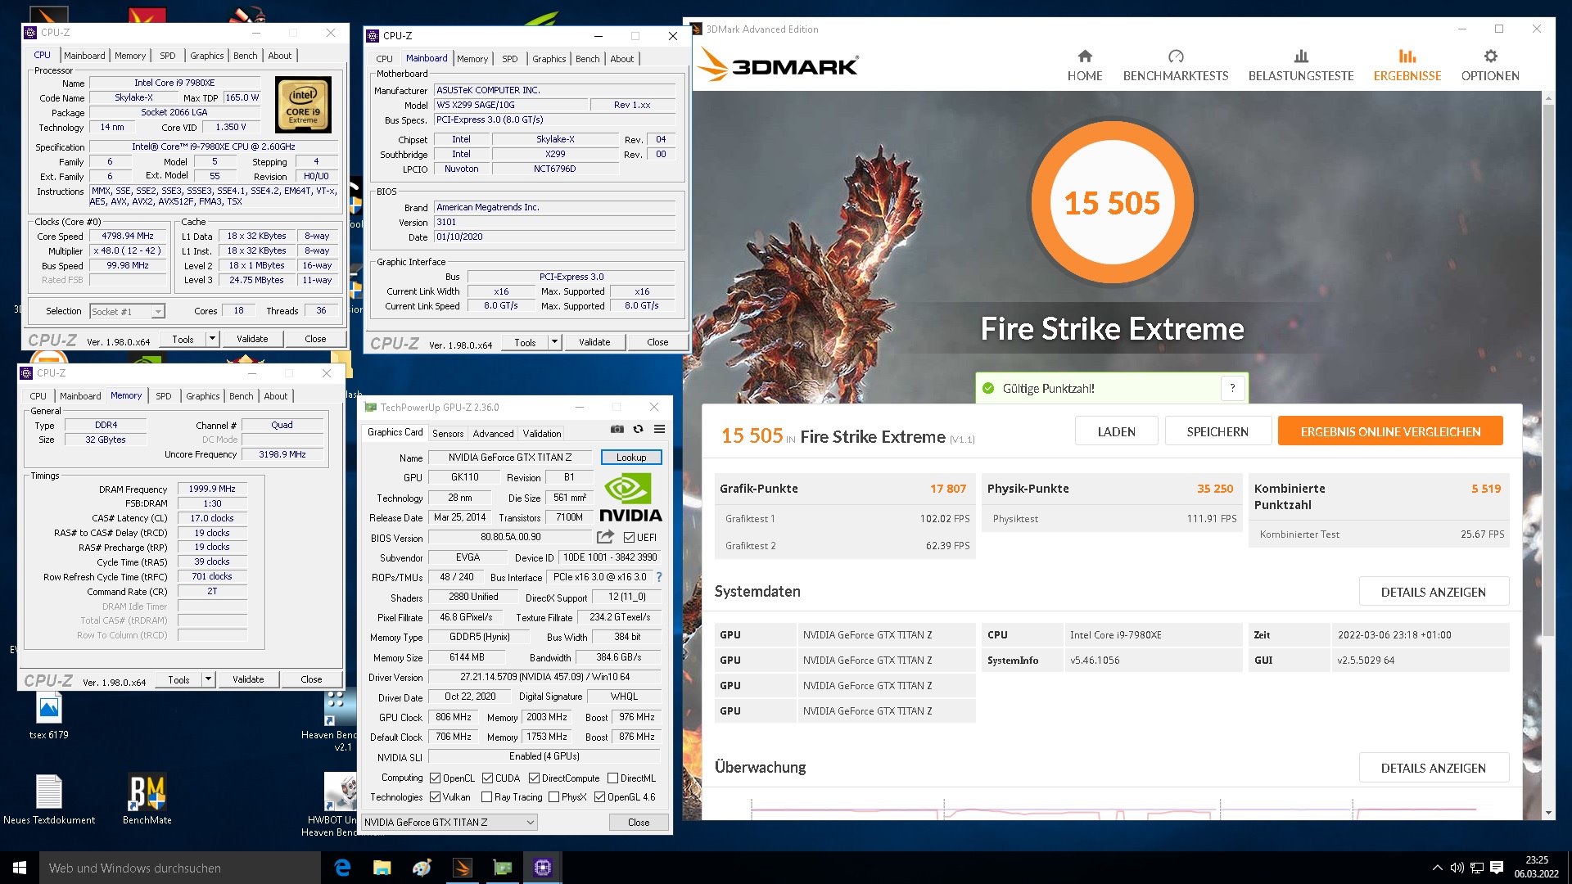The image size is (1572, 884).
Task: Switch to the Validation tab in GPU-Z
Action: click(x=542, y=433)
